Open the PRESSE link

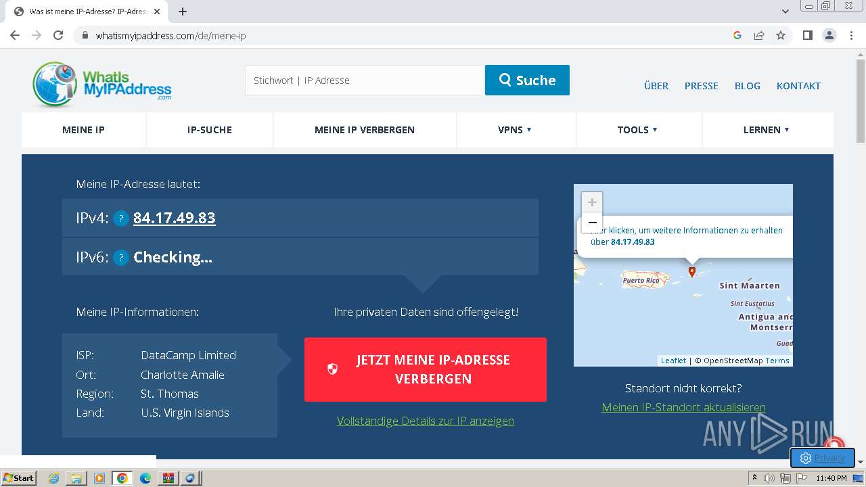click(702, 86)
